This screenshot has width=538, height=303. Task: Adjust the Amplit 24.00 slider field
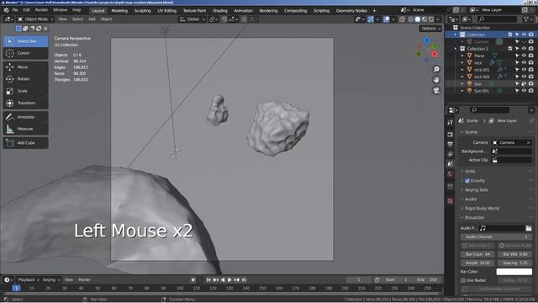point(477,263)
